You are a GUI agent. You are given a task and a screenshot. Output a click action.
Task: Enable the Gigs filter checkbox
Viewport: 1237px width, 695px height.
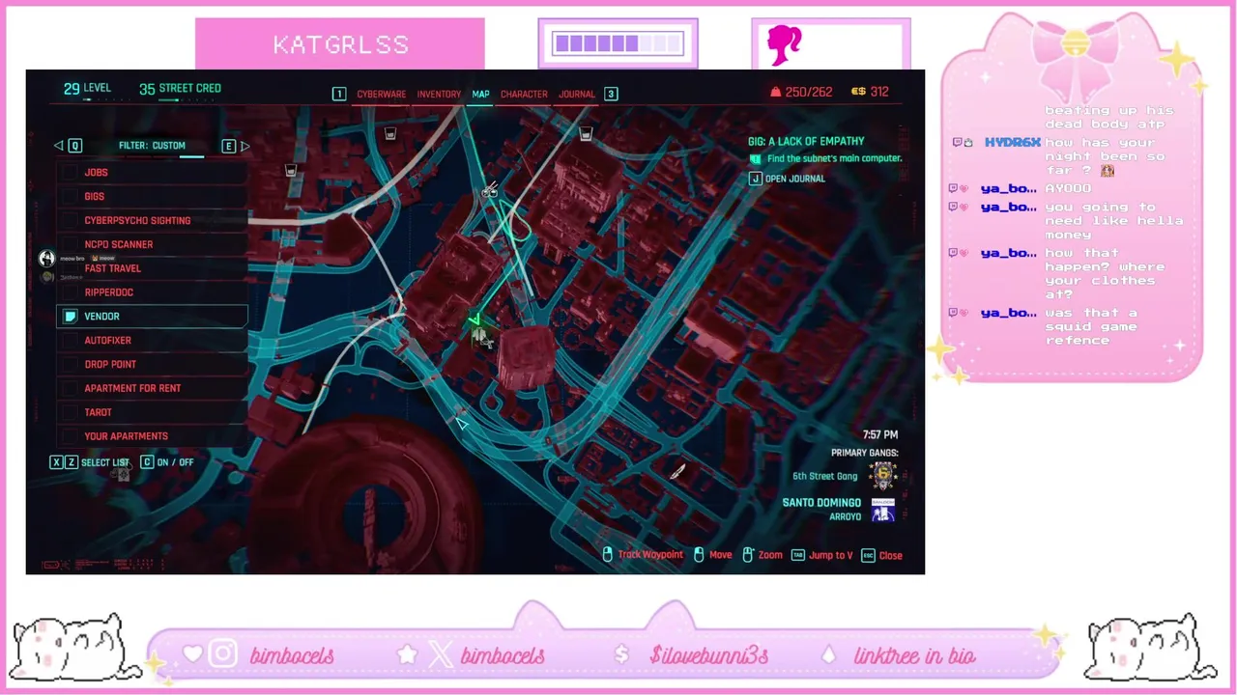[70, 196]
